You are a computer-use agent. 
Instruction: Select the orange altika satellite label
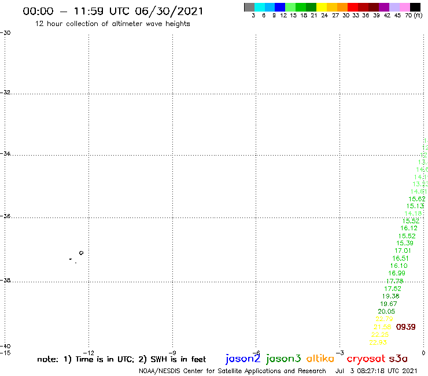pyautogui.click(x=320, y=358)
